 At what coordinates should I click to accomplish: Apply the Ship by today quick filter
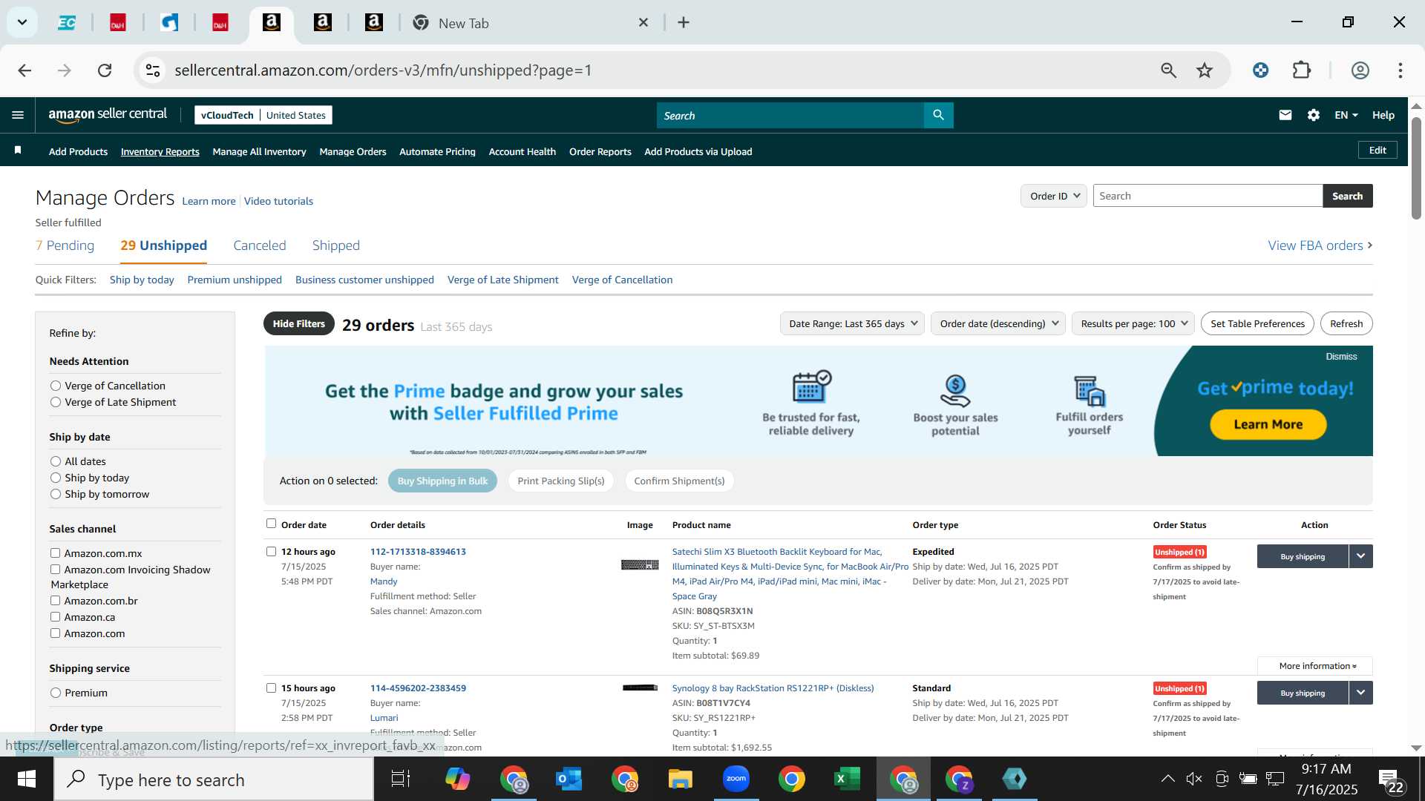[x=142, y=280]
